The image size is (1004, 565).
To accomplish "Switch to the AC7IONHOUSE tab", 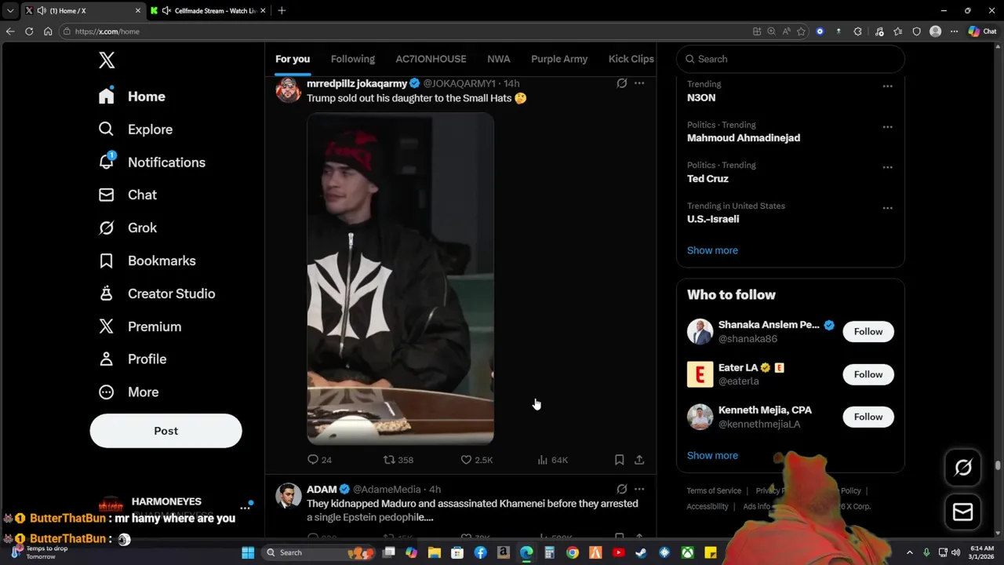I will (431, 59).
